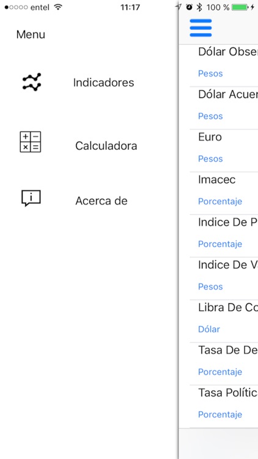Tap the alarm clock status icon
Image resolution: width=258 pixels, height=459 pixels.
190,7
